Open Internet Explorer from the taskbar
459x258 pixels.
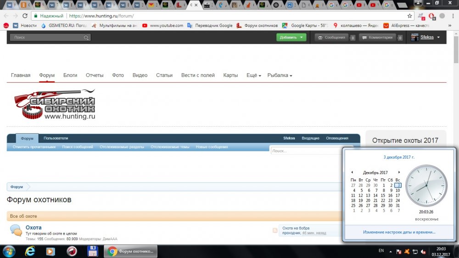click(31, 251)
